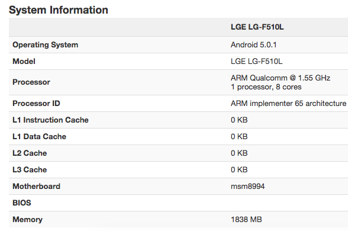Click the Motherboard row label
Image resolution: width=348 pixels, height=231 pixels.
(x=37, y=186)
